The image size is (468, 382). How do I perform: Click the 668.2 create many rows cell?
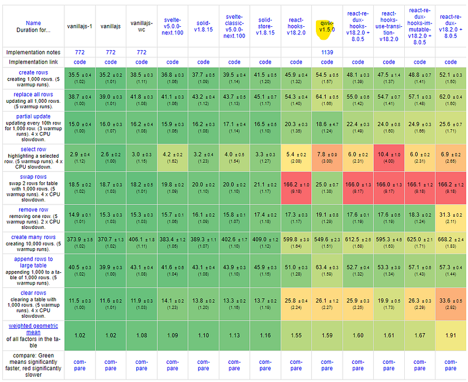(450, 242)
